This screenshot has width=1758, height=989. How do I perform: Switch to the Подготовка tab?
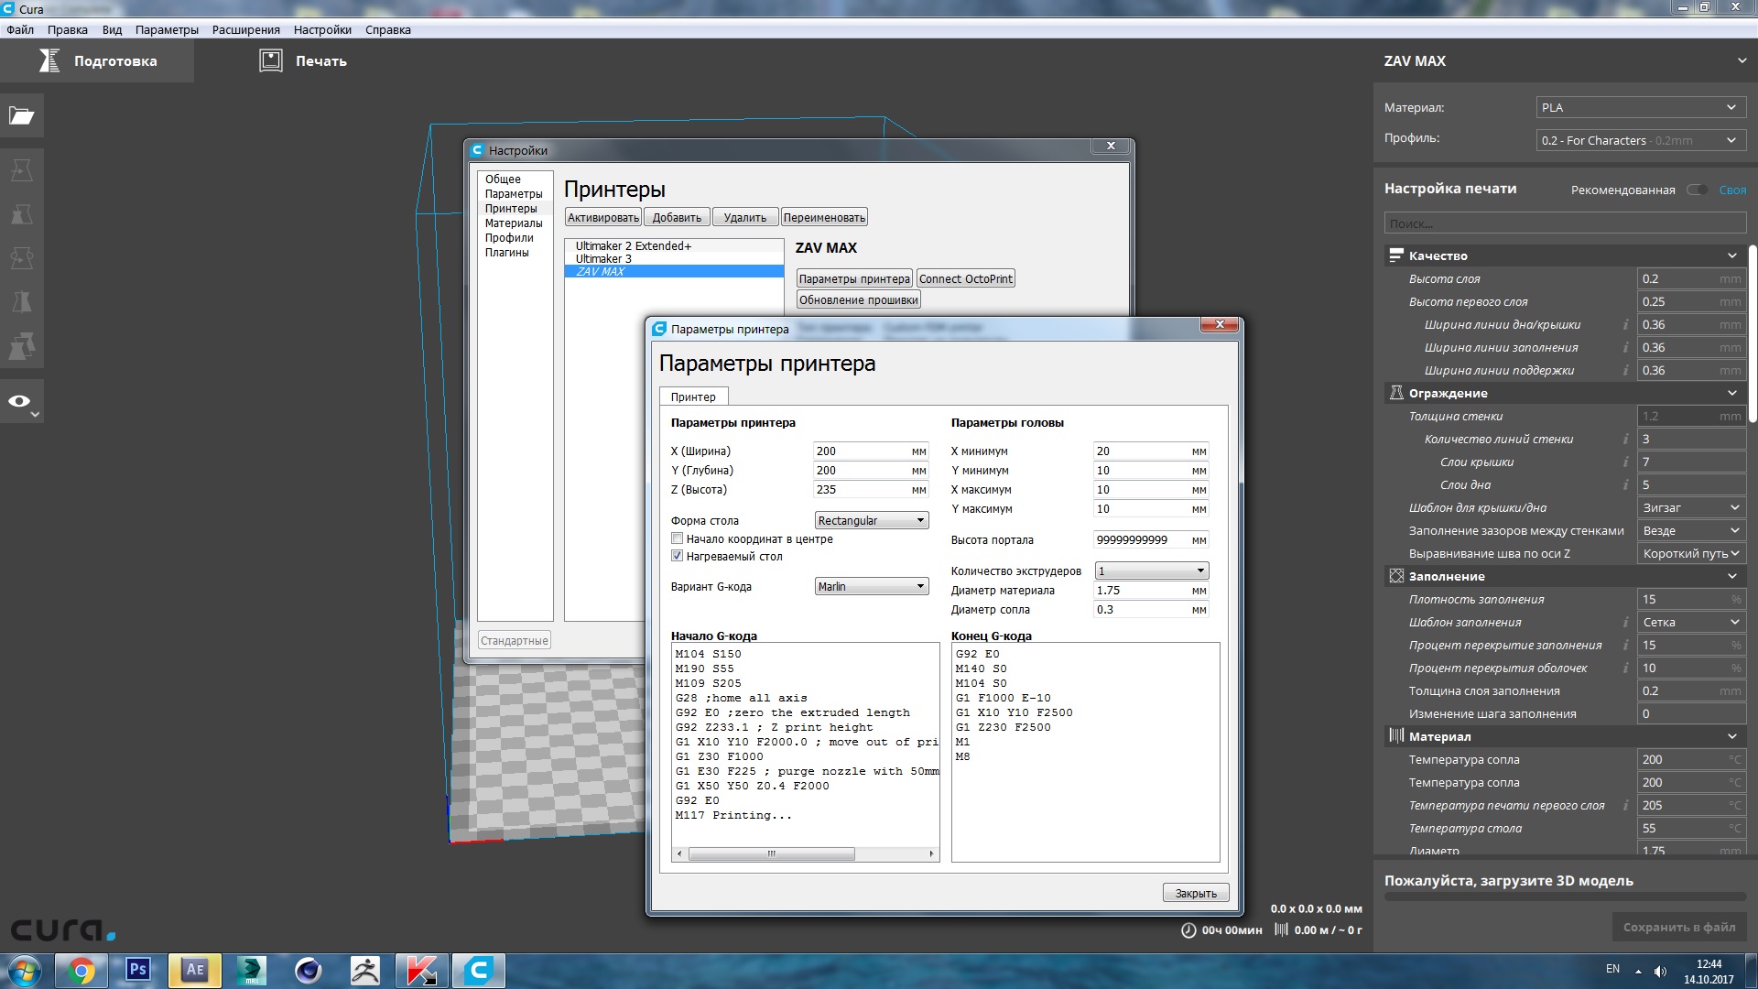97,61
